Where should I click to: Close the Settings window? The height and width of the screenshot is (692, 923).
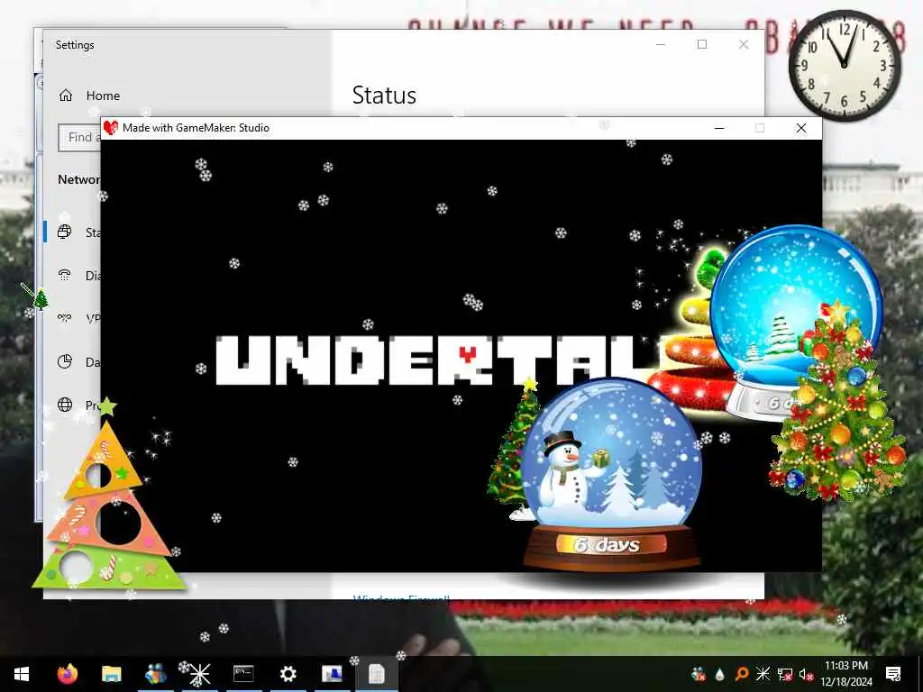coord(744,45)
